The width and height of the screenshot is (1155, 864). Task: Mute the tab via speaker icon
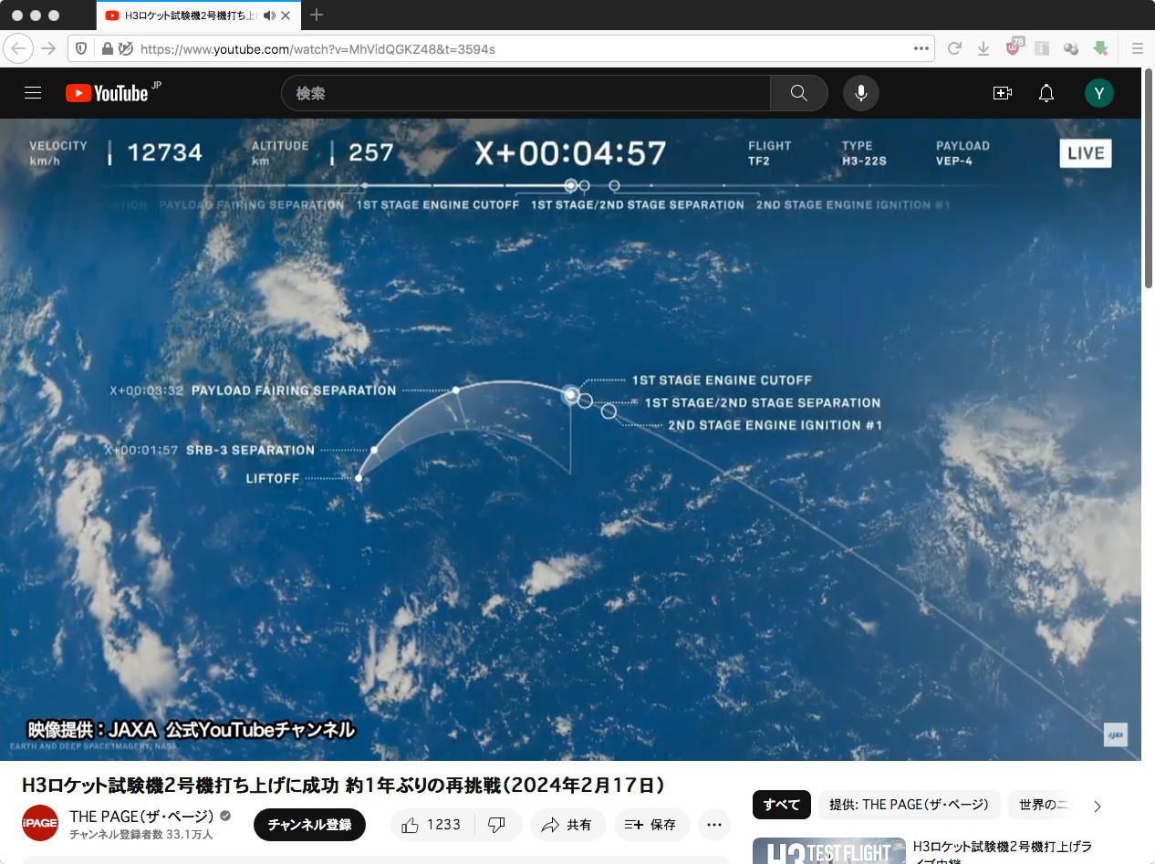269,16
